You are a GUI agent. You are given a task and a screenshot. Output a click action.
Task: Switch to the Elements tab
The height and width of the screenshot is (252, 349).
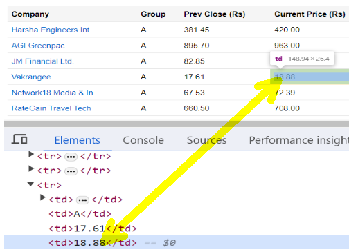(x=77, y=140)
